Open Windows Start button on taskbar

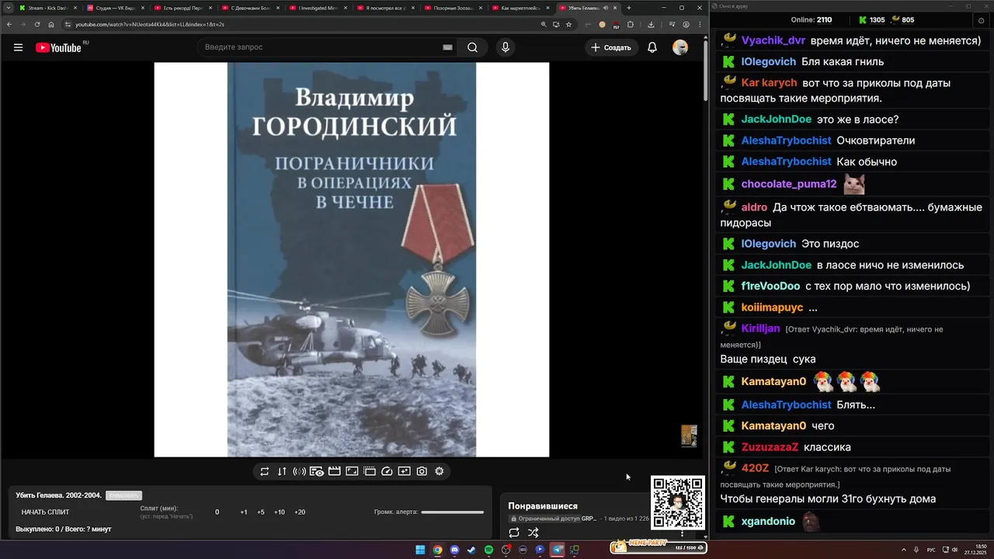(420, 550)
